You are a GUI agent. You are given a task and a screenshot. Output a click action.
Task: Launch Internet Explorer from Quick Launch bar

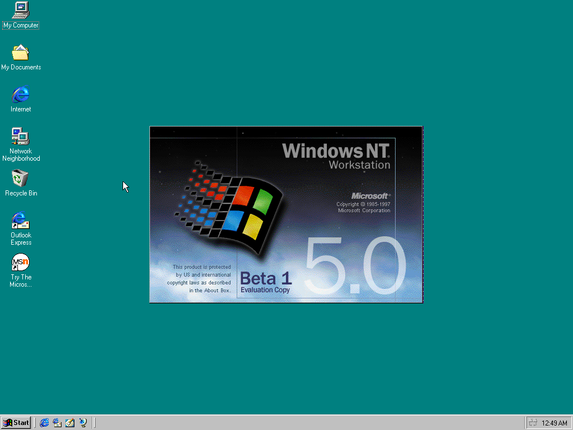(44, 423)
